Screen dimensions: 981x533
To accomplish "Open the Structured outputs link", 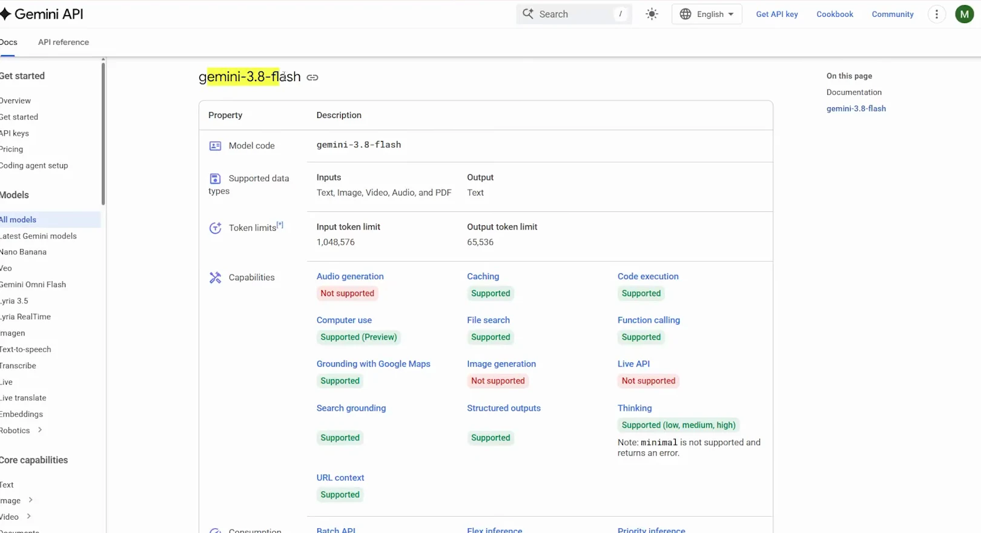I will coord(504,408).
